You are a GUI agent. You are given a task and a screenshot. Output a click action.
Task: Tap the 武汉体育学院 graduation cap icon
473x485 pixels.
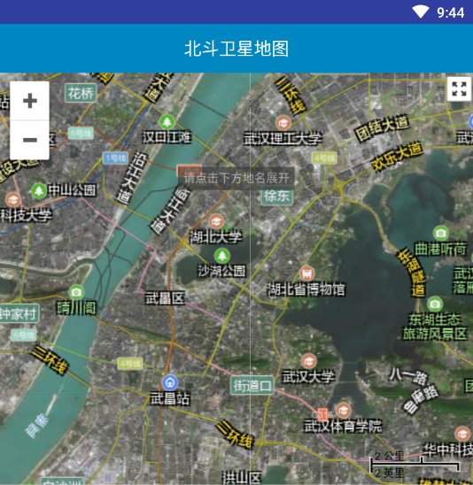pos(344,411)
